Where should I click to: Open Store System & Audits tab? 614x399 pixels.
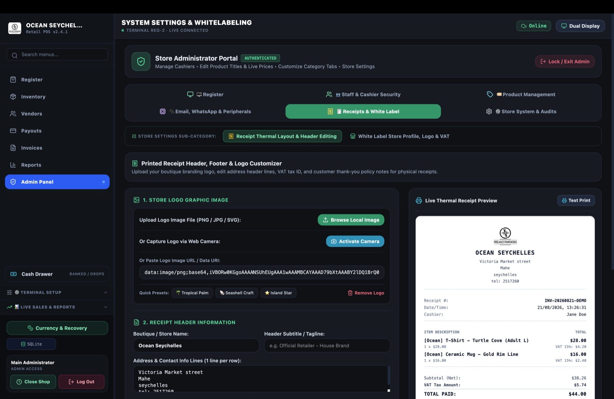[521, 111]
